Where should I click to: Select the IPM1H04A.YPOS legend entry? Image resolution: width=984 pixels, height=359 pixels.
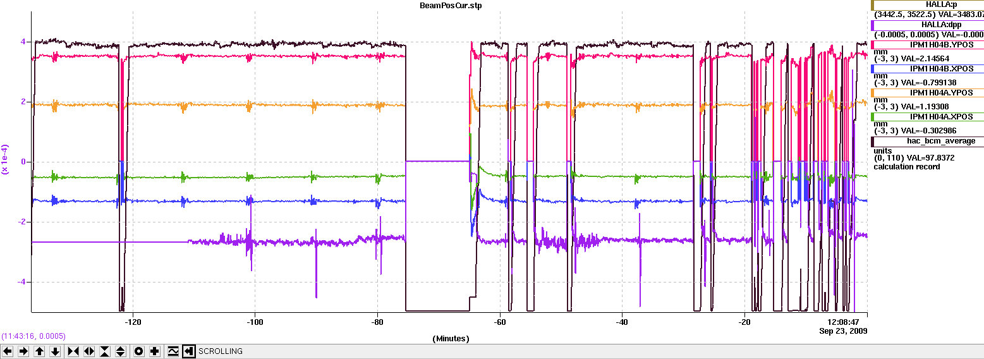(x=929, y=92)
